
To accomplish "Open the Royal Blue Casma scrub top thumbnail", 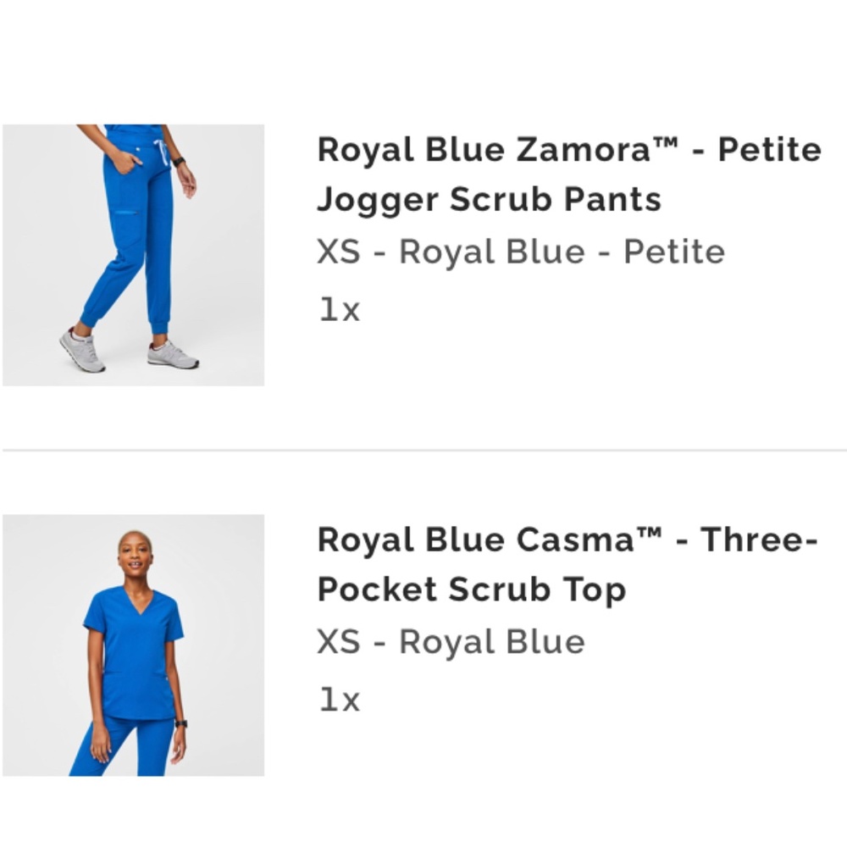I will tap(133, 645).
